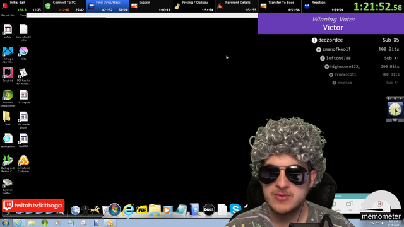
Task: Open the Windows Start menu
Action: pyautogui.click(x=6, y=223)
